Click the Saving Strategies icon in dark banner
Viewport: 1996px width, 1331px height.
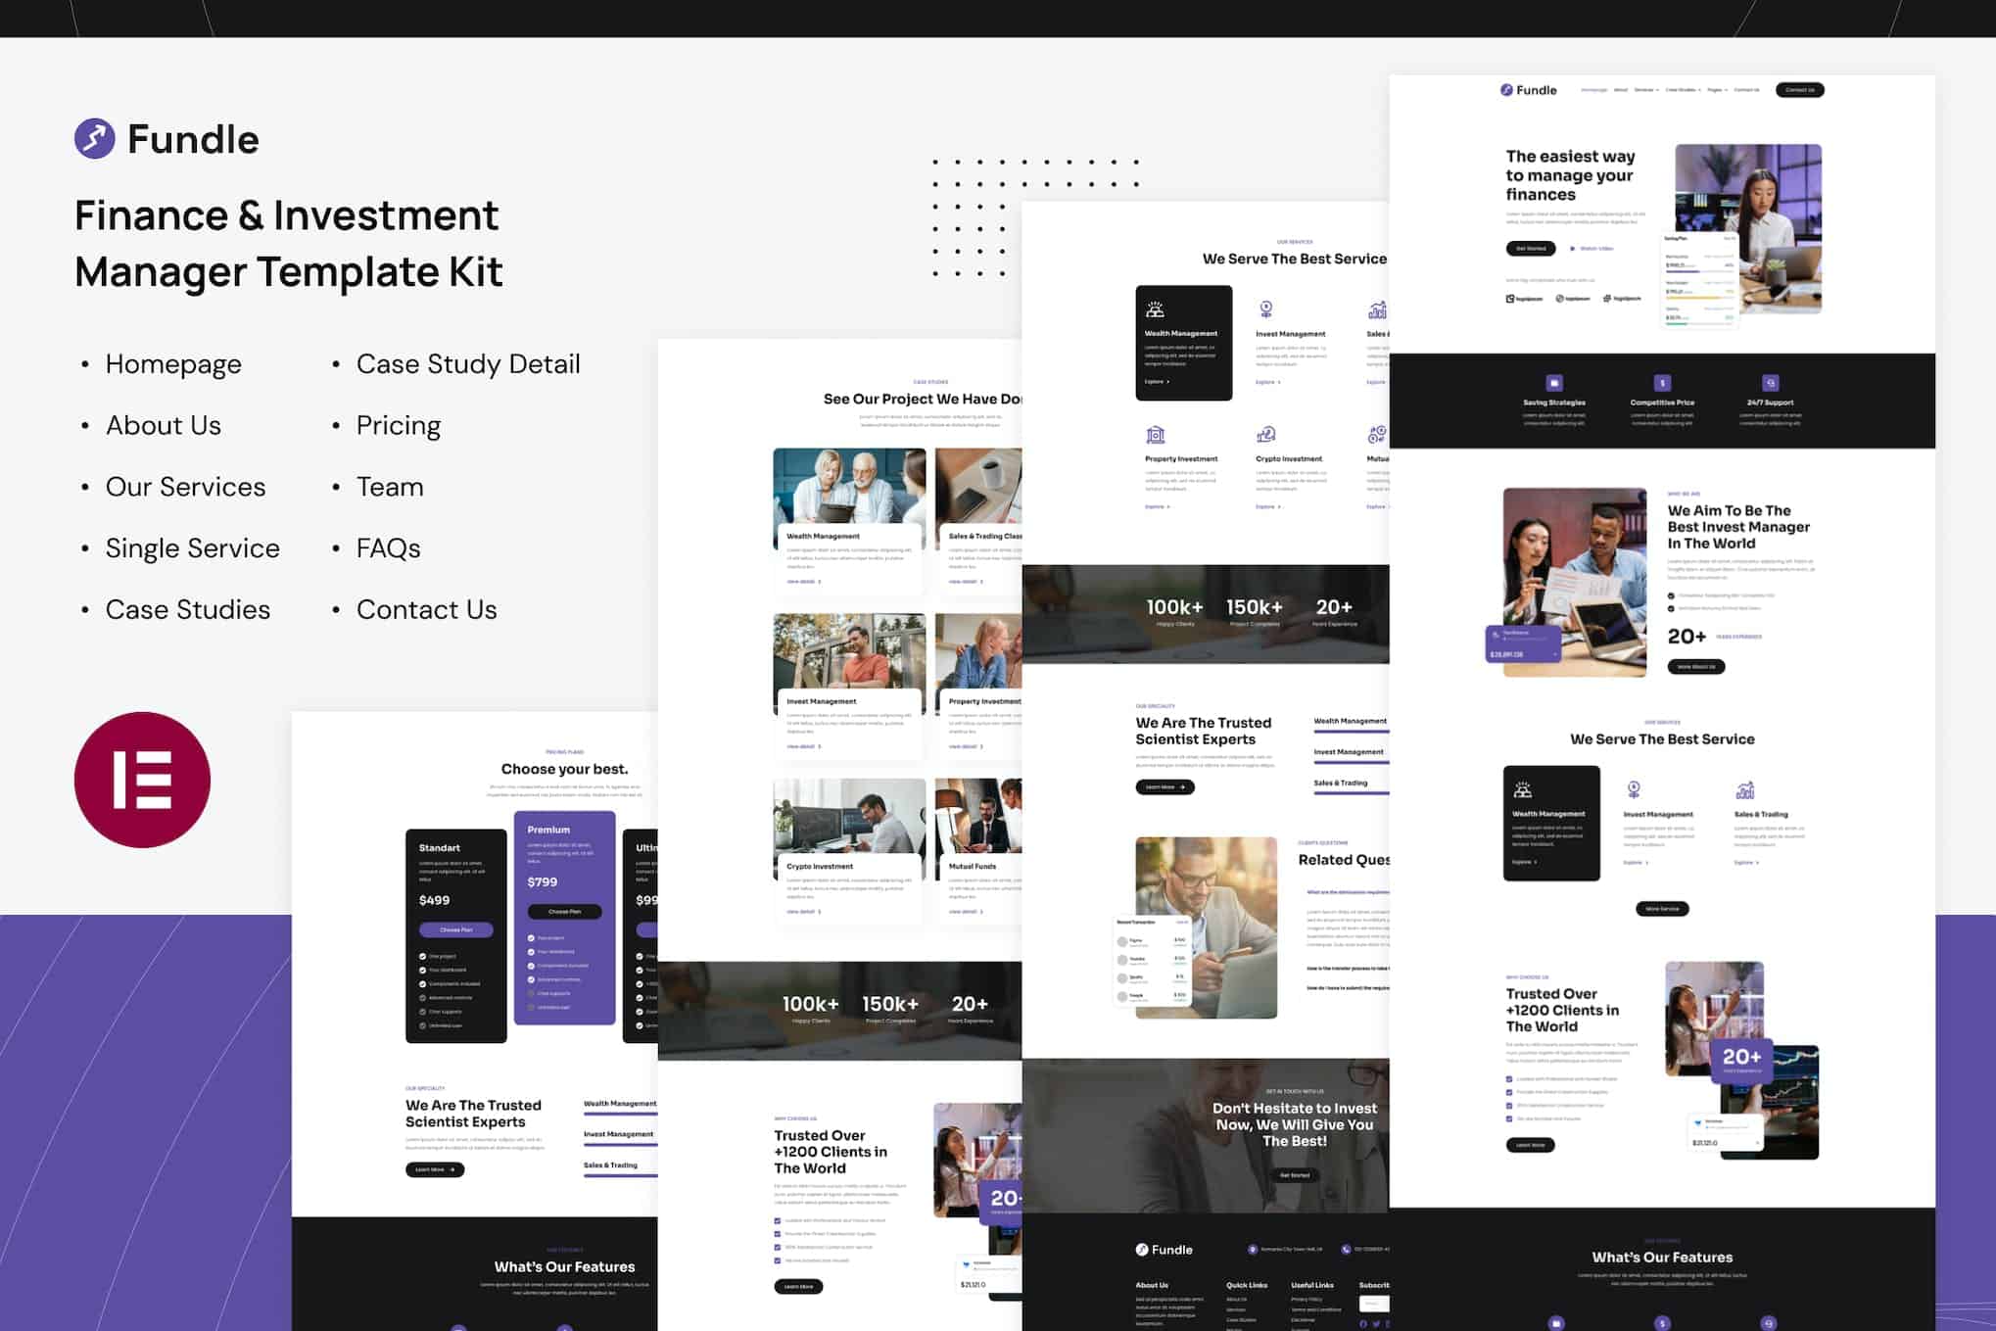click(x=1555, y=383)
